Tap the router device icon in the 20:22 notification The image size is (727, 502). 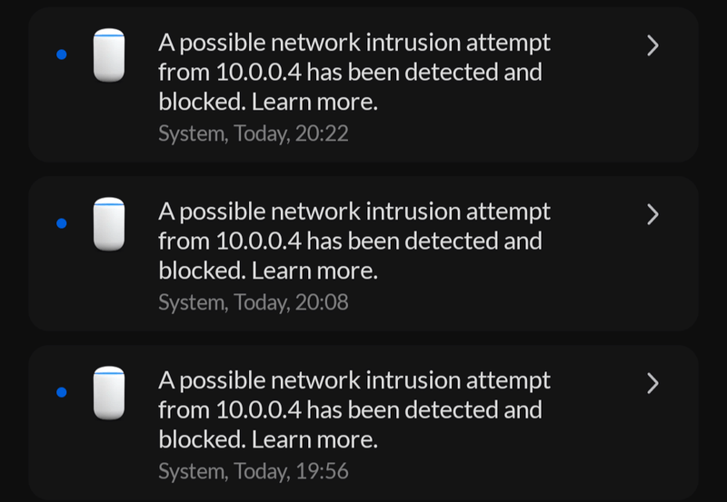click(x=109, y=55)
